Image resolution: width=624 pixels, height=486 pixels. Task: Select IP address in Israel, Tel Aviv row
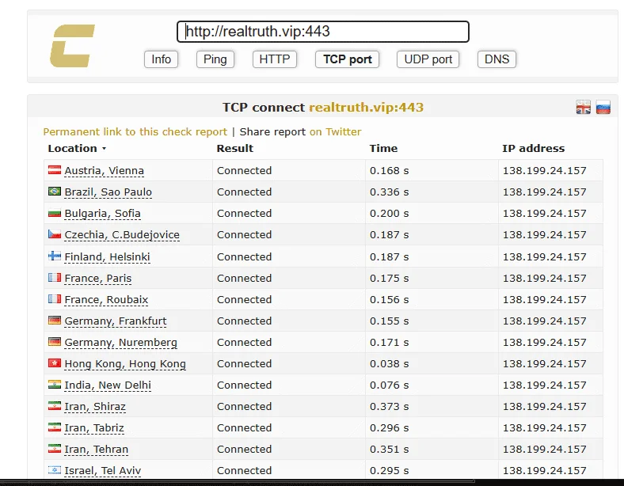(x=544, y=471)
